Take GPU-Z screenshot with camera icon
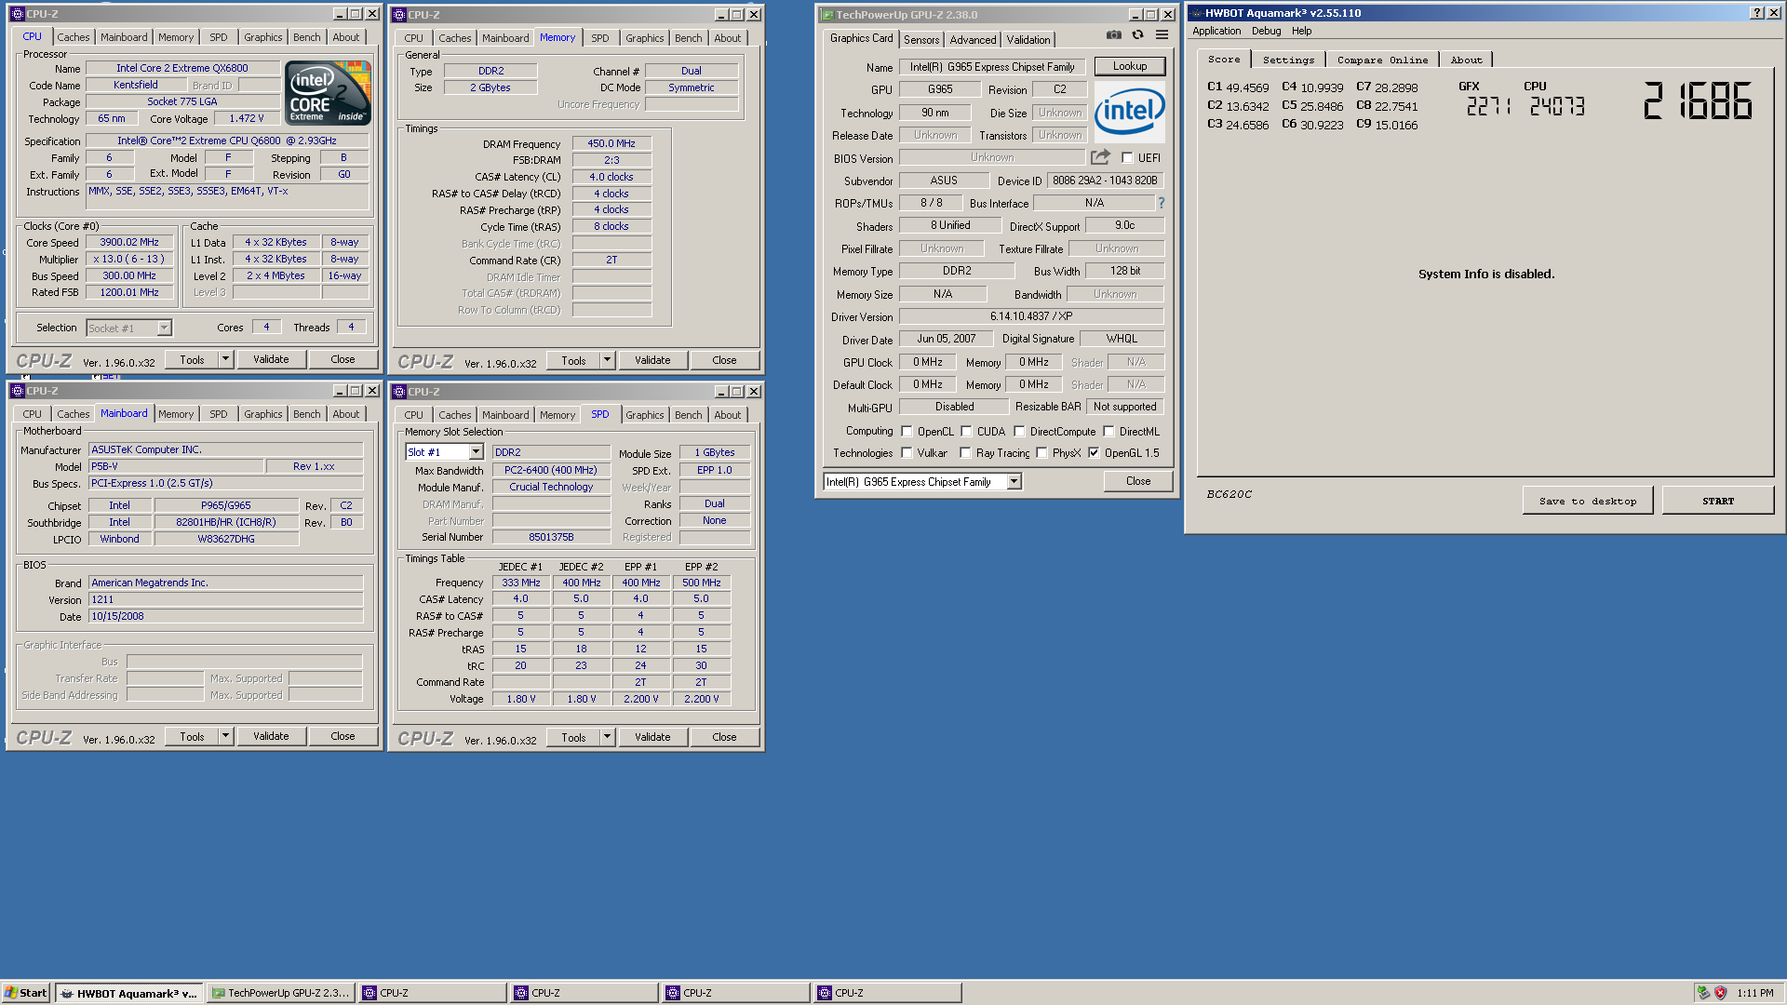The width and height of the screenshot is (1787, 1005). point(1114,35)
